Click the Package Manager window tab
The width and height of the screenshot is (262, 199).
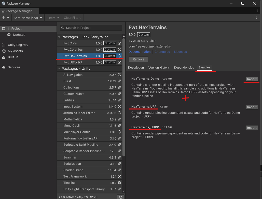[19, 11]
